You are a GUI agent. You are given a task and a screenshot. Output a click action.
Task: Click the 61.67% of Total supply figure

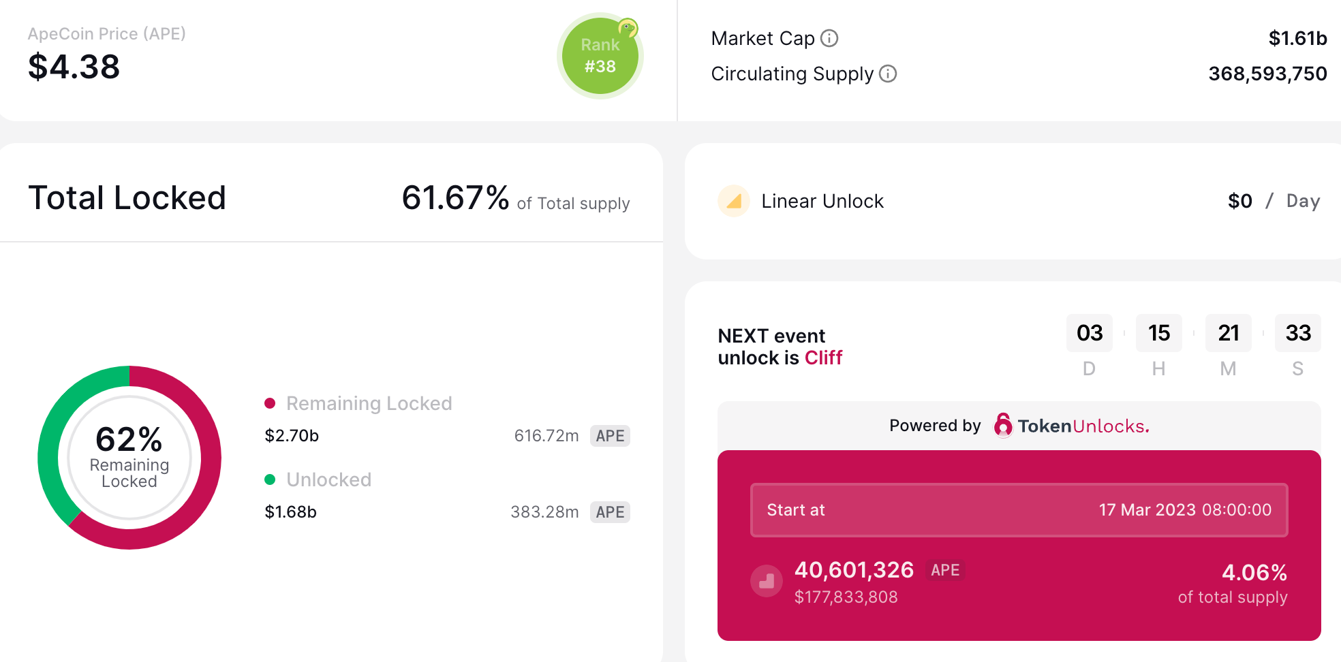[x=455, y=198]
